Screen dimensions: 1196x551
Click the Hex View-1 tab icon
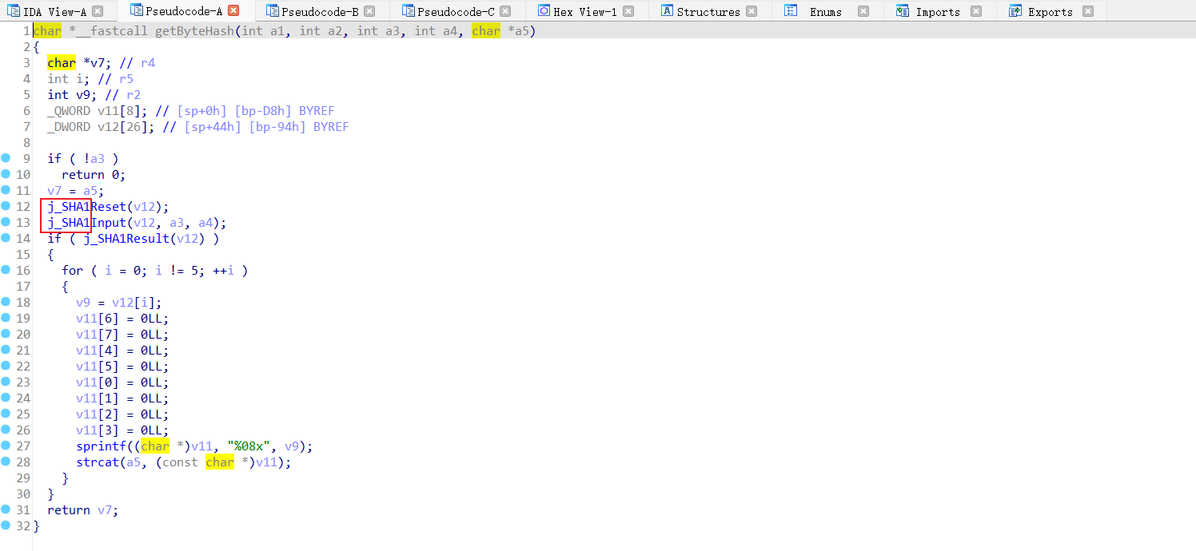(544, 11)
